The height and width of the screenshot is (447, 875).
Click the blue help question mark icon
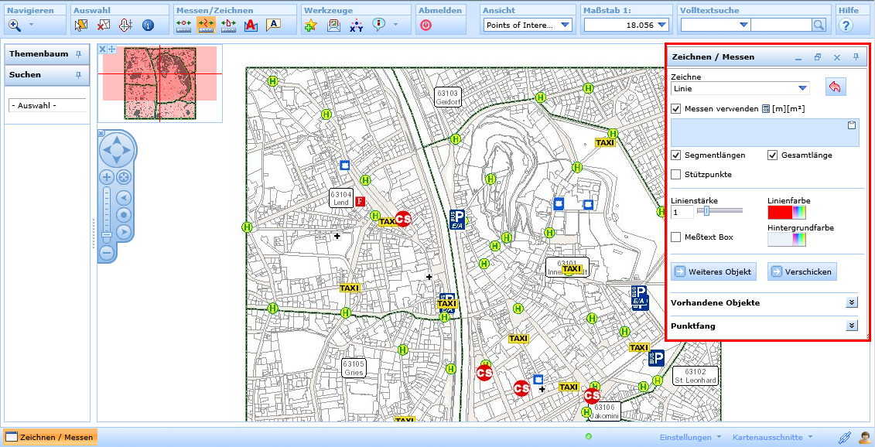[846, 26]
